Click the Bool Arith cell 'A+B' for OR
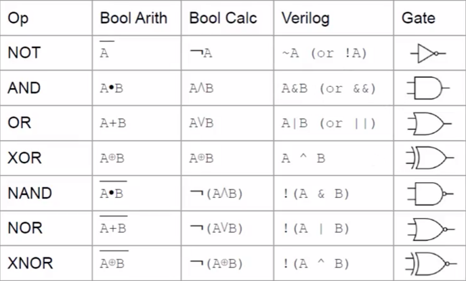This screenshot has height=281, width=466. 112,123
